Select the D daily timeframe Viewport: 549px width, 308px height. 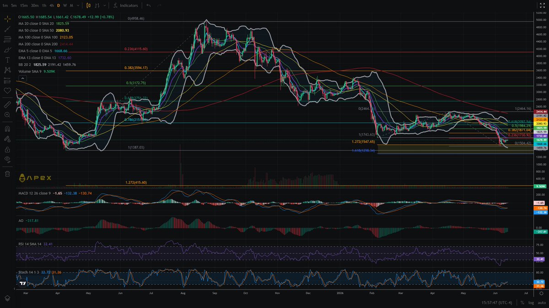pos(59,5)
